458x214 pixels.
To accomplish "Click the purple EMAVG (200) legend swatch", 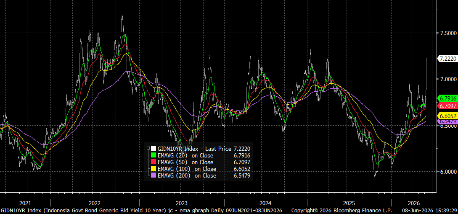I will [154, 175].
